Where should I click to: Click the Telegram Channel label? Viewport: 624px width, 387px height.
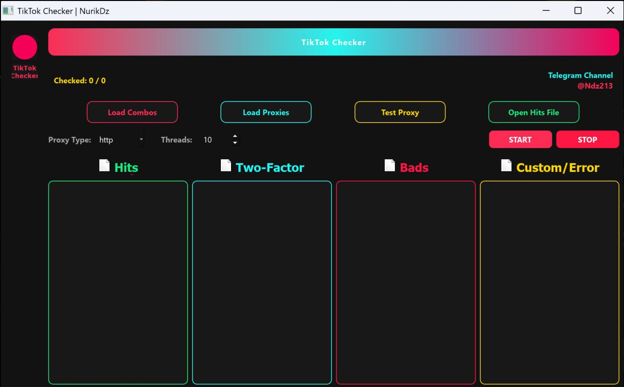point(580,75)
